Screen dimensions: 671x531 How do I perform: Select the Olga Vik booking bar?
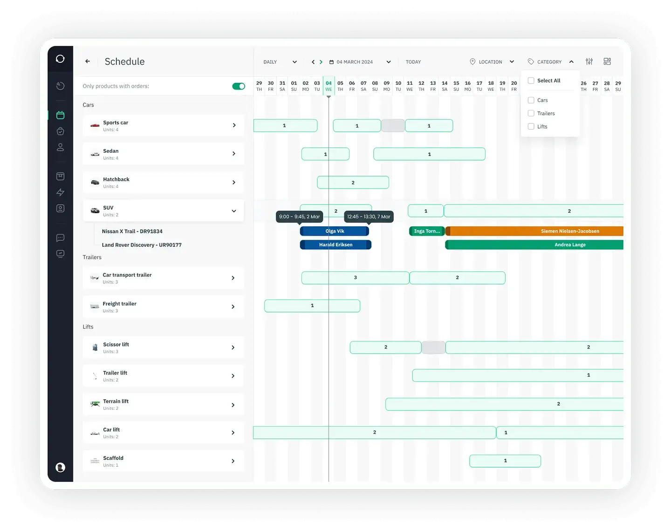(335, 231)
